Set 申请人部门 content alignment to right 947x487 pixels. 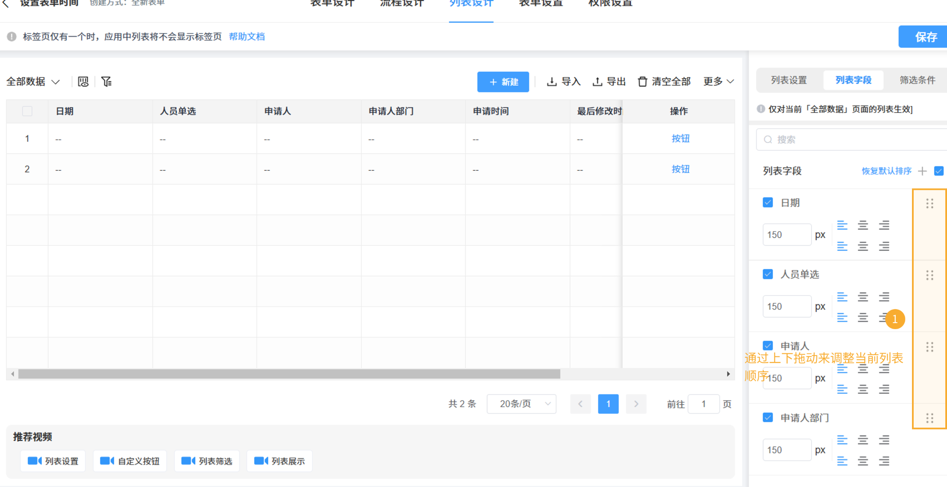pyautogui.click(x=884, y=461)
